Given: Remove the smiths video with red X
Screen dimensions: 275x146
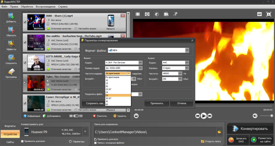Looking at the screenshot, I should click(123, 36).
